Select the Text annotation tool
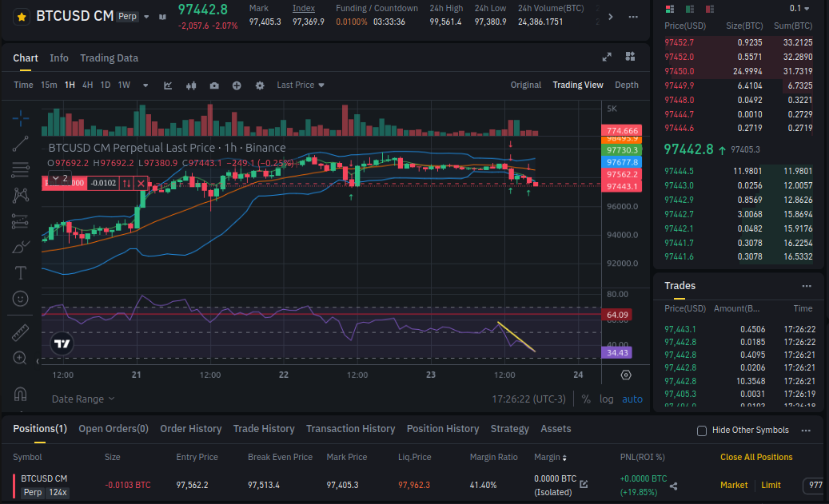The image size is (829, 504). tap(20, 272)
